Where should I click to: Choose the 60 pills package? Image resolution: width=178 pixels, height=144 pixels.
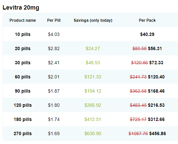click(90, 77)
